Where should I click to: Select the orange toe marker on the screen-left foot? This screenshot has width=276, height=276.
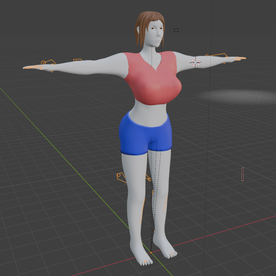pos(145,261)
